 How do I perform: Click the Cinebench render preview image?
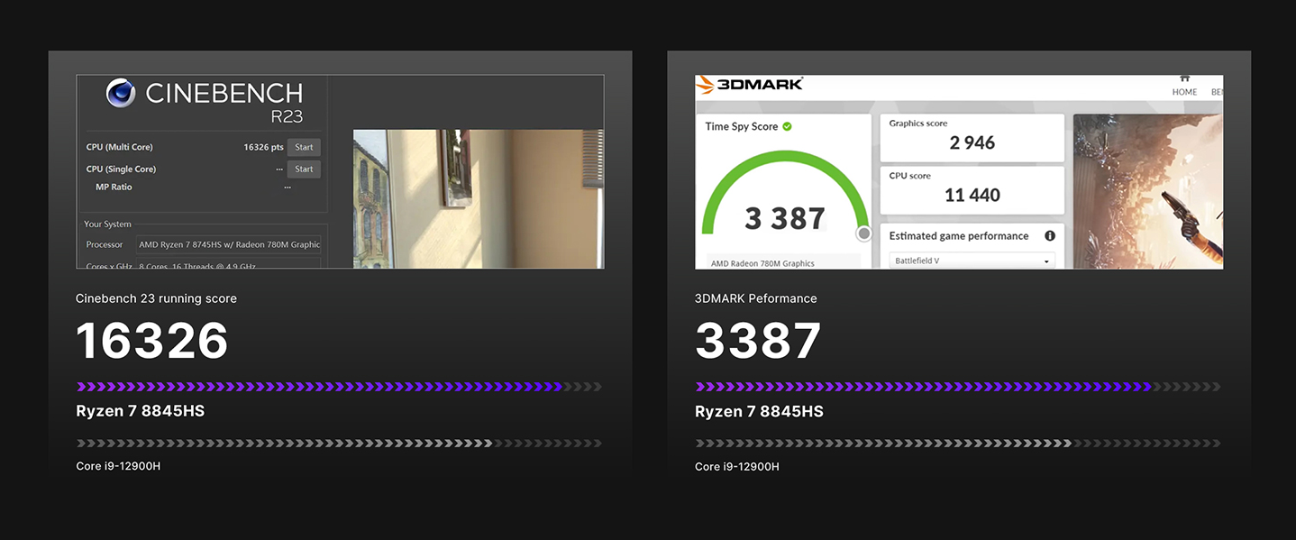click(x=478, y=199)
